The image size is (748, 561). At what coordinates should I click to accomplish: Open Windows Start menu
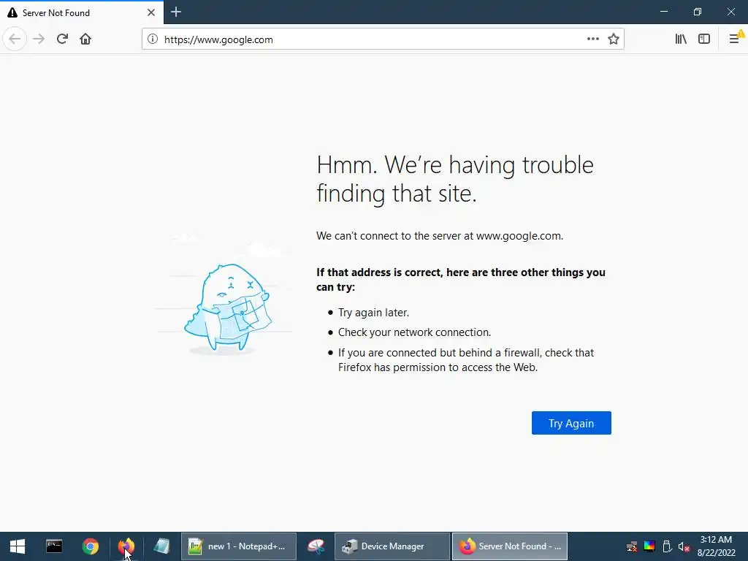tap(18, 546)
